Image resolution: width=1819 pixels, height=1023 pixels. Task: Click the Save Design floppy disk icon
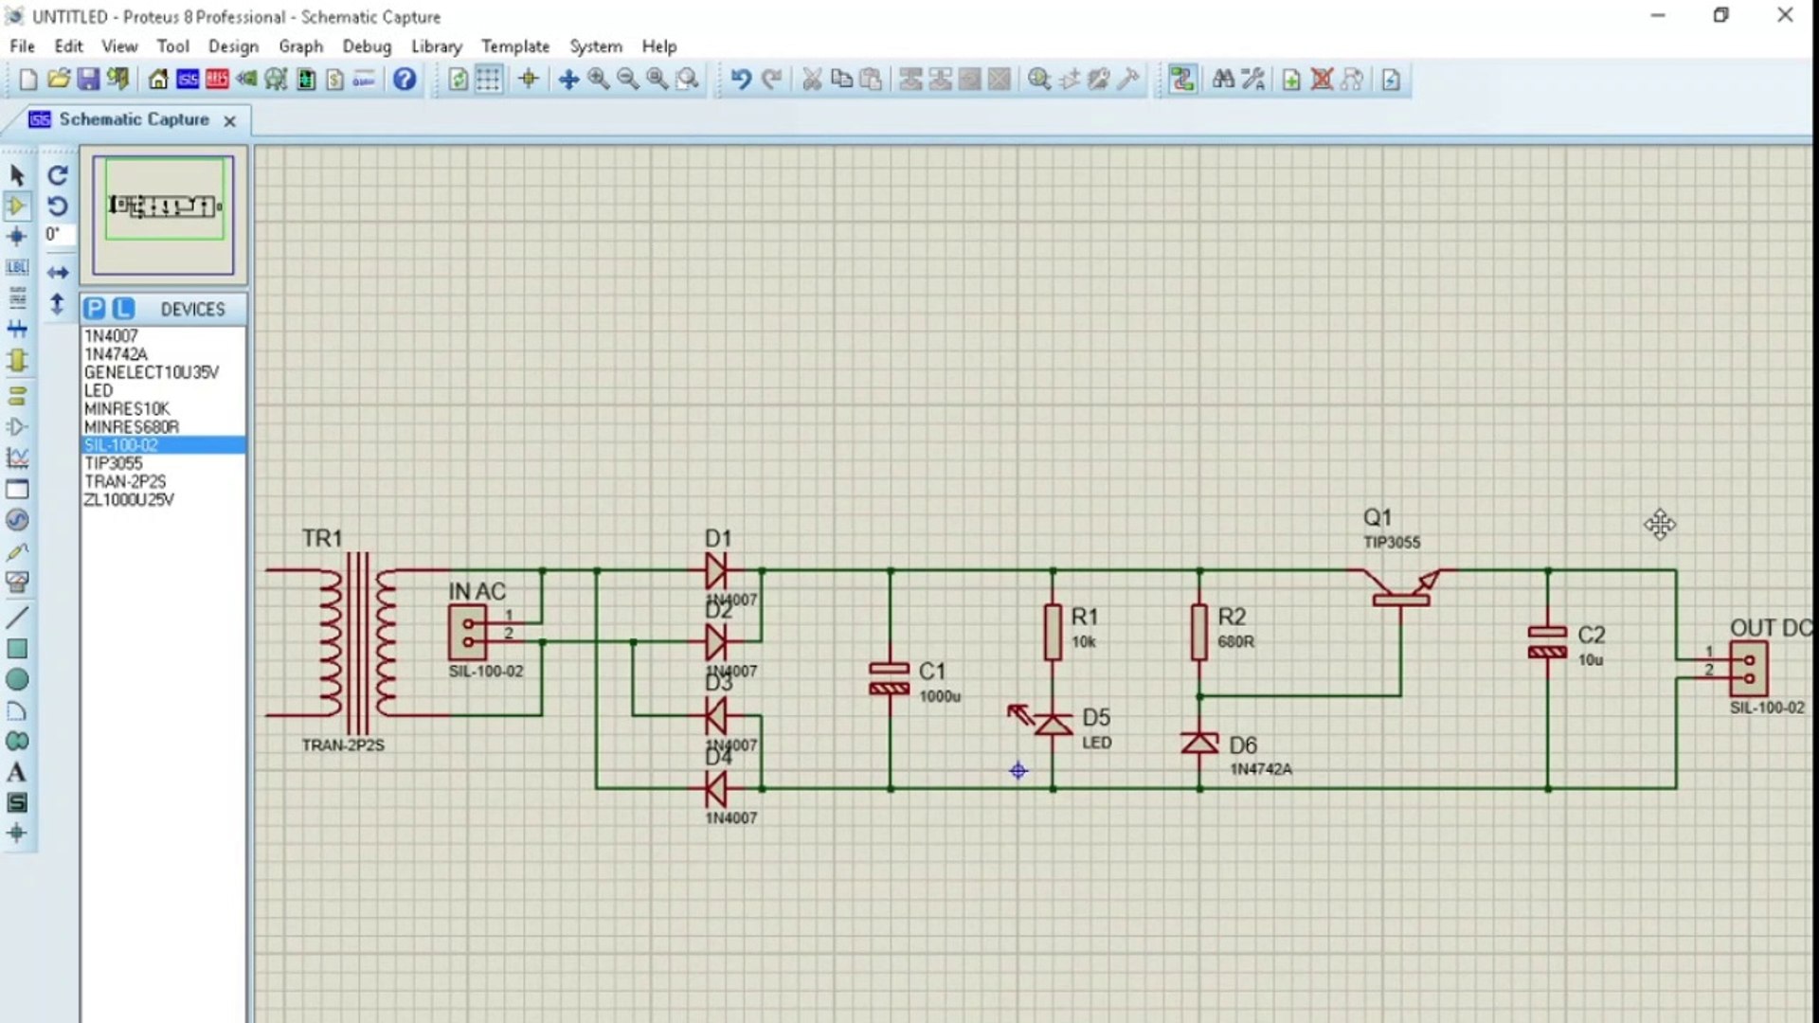point(88,80)
